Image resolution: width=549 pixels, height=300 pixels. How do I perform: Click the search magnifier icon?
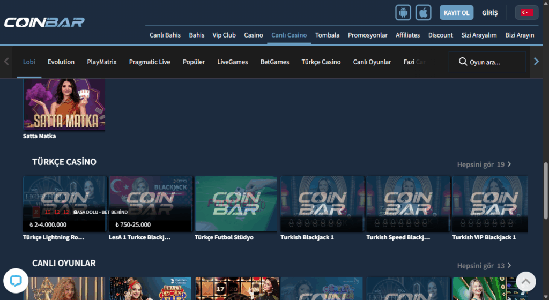coord(463,62)
